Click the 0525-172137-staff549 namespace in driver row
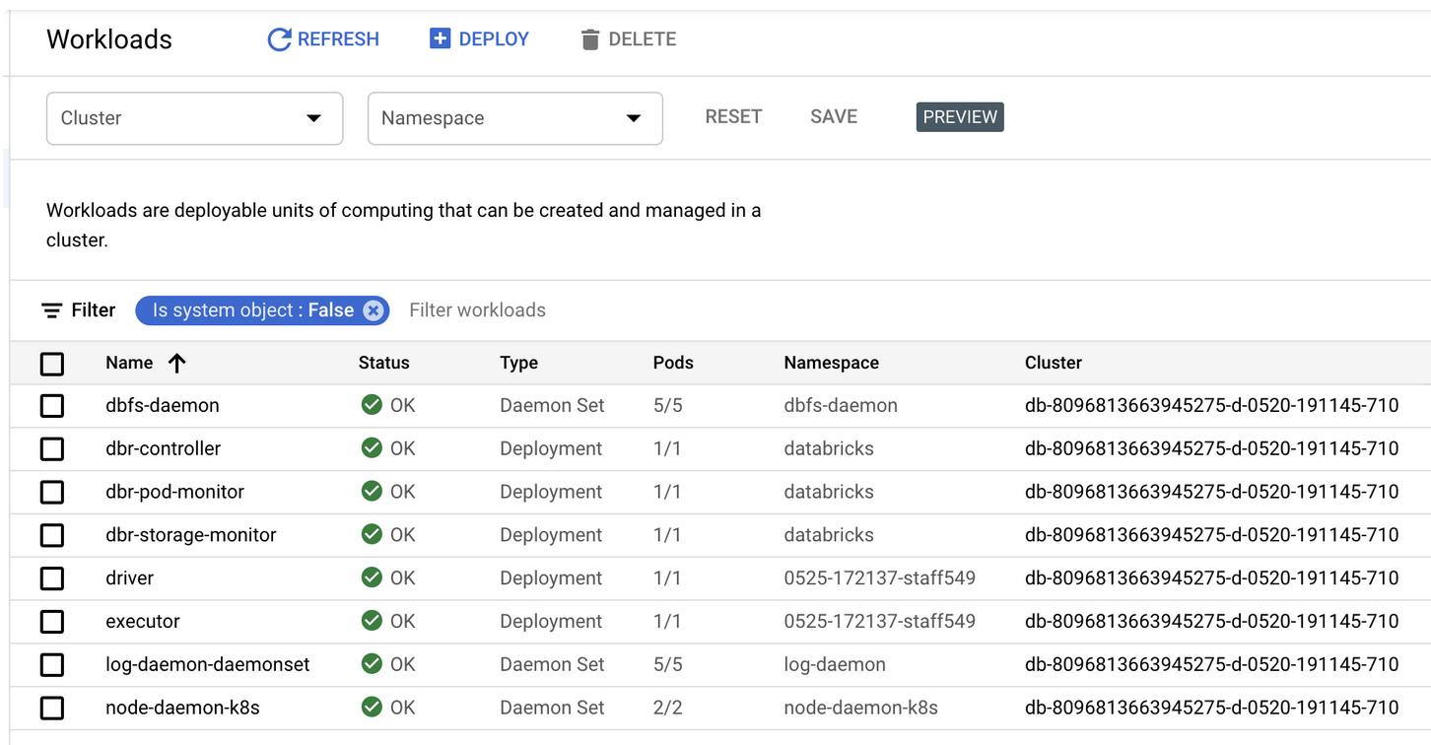Screen dimensions: 1431x745 point(880,578)
